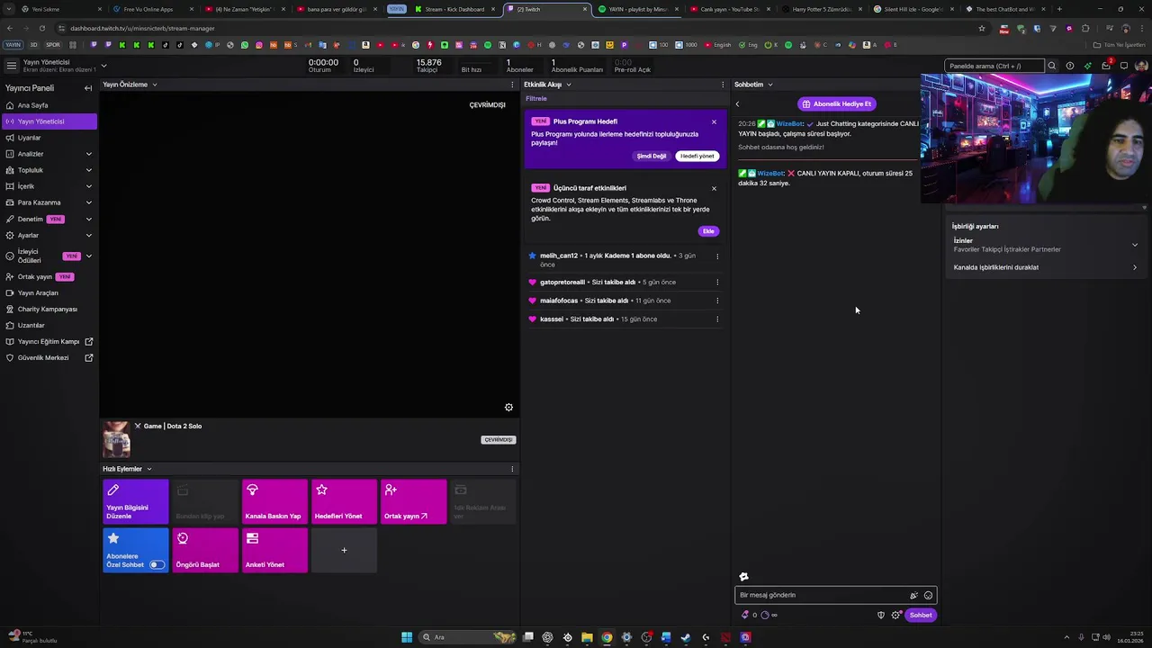The width and height of the screenshot is (1152, 648).
Task: Open the help question mark icon
Action: pyautogui.click(x=1069, y=66)
